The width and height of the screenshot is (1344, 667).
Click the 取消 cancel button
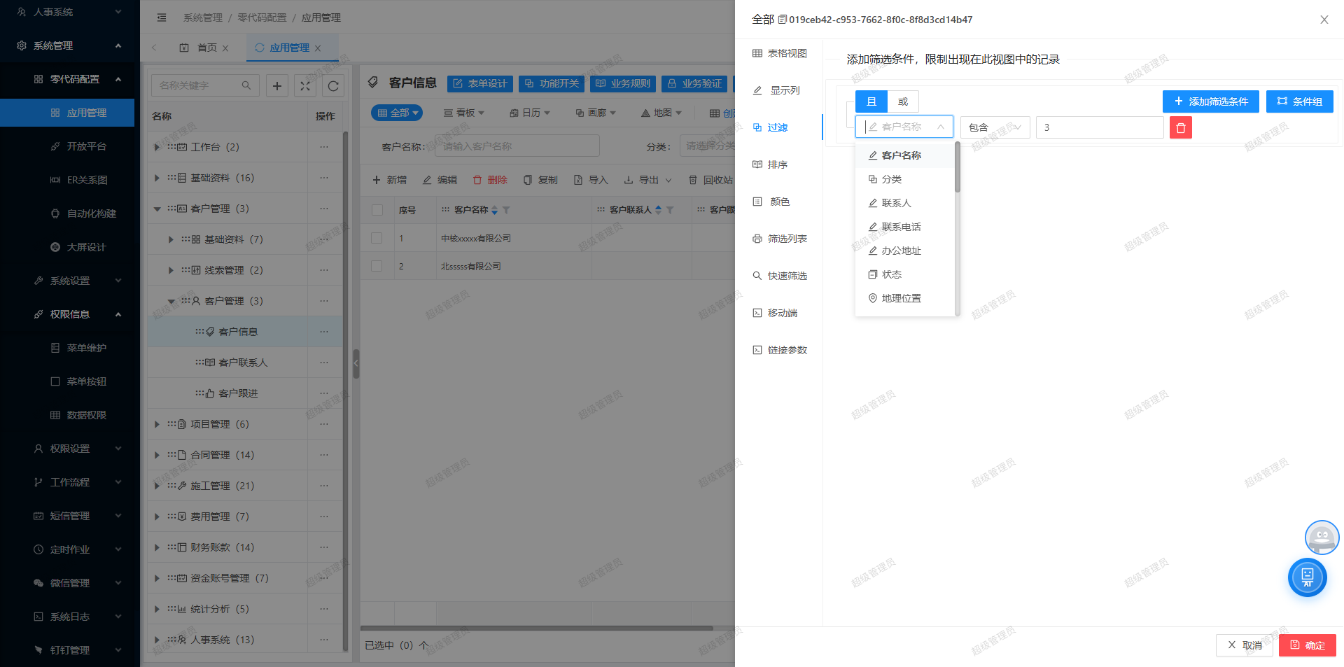1244,645
